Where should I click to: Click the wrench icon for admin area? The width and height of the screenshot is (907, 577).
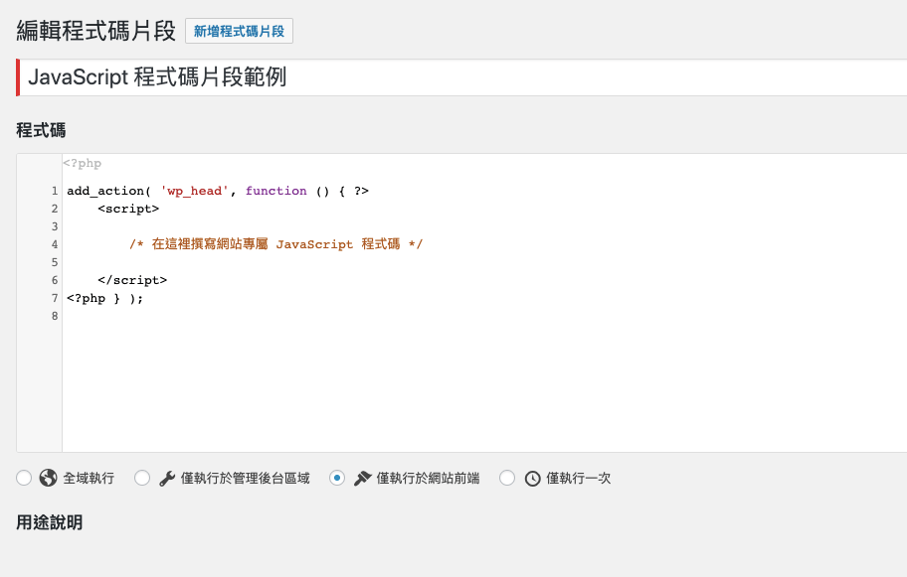(167, 479)
